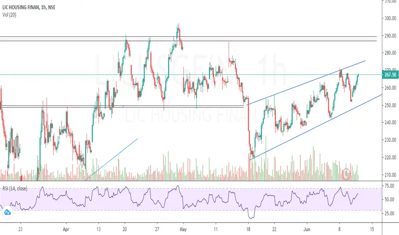Click the blue cloud icon in RSI pane
Screen dimensions: 399x235
[x=7, y=212]
